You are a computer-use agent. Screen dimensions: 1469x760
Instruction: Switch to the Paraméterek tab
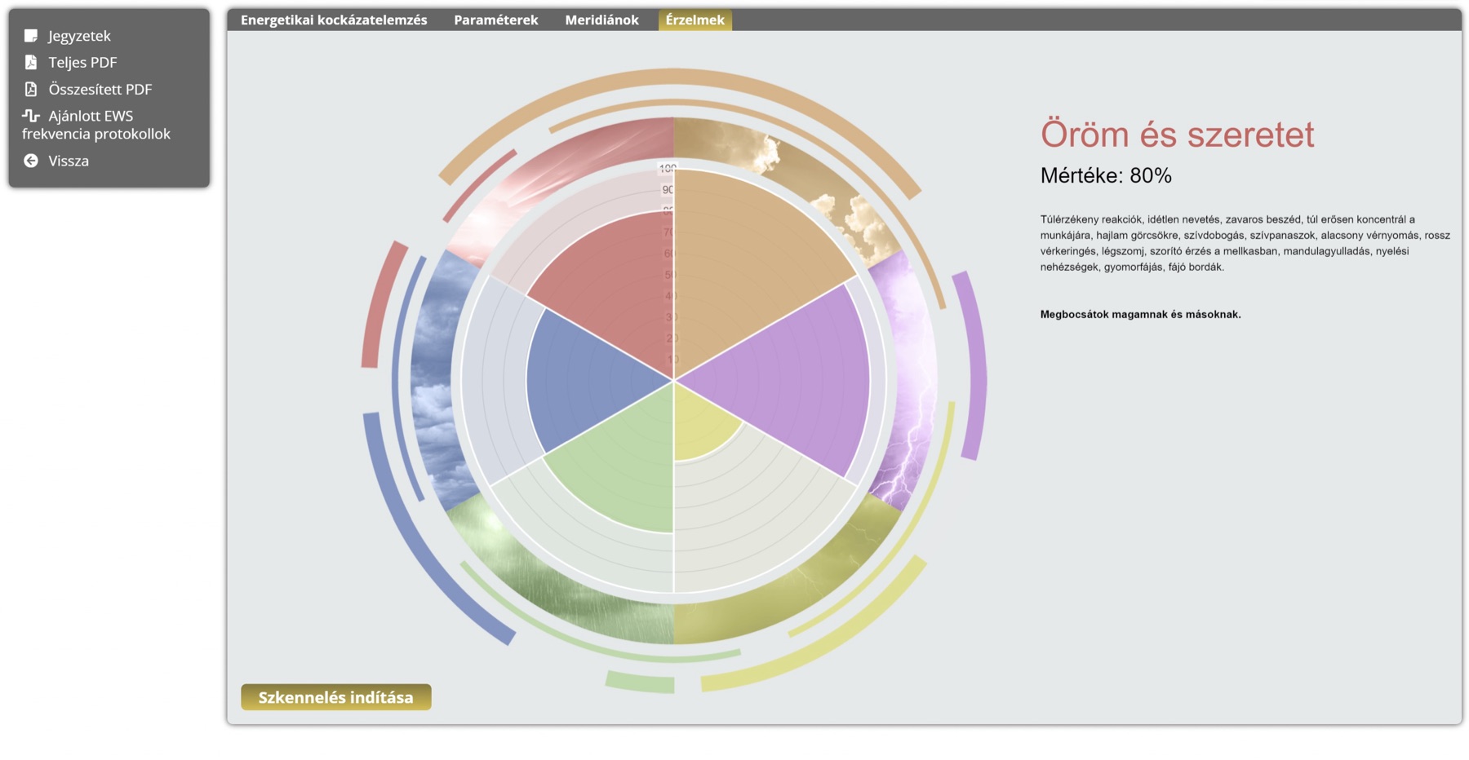(496, 20)
